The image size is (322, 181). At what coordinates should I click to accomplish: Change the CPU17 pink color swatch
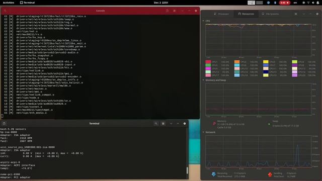[208, 75]
